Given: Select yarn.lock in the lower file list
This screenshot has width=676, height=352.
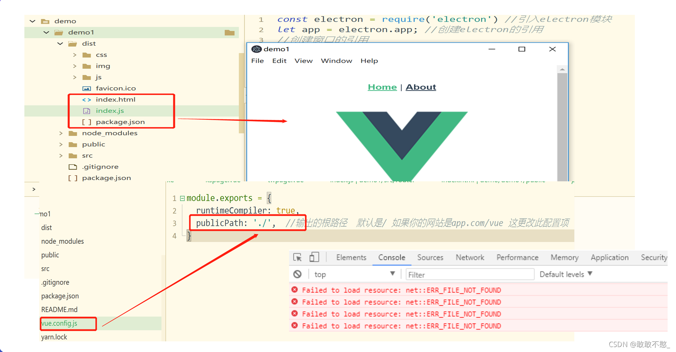Looking at the screenshot, I should pos(54,337).
